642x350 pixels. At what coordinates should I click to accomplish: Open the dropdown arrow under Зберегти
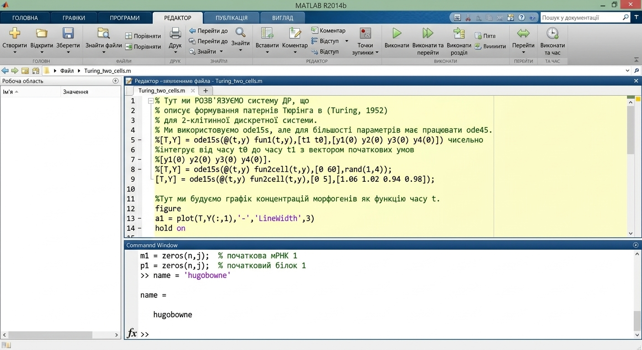[68, 52]
